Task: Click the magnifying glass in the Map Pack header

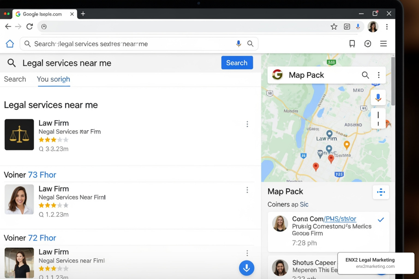Action: [x=365, y=75]
